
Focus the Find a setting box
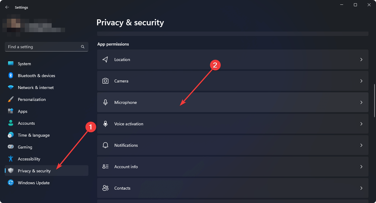click(47, 47)
